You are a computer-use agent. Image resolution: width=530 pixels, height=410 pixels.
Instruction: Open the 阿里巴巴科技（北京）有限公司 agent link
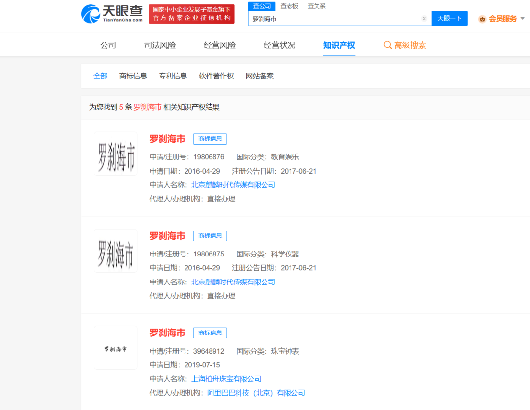(x=256, y=393)
